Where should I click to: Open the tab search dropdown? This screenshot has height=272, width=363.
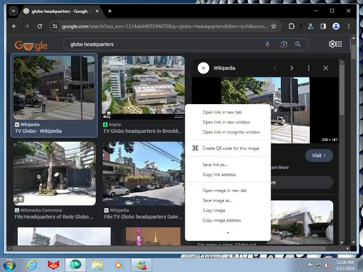[13, 11]
